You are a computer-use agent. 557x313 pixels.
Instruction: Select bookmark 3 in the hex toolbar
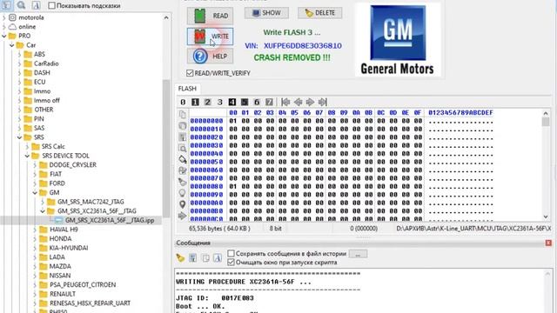click(220, 103)
